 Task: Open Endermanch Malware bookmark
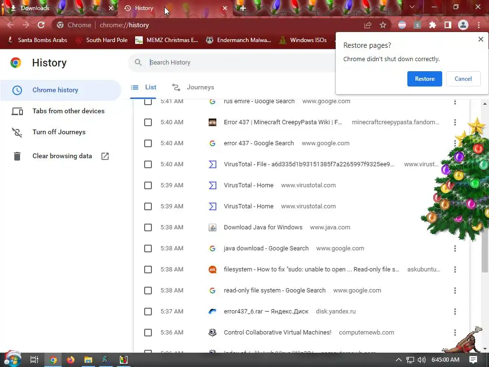[x=239, y=40]
